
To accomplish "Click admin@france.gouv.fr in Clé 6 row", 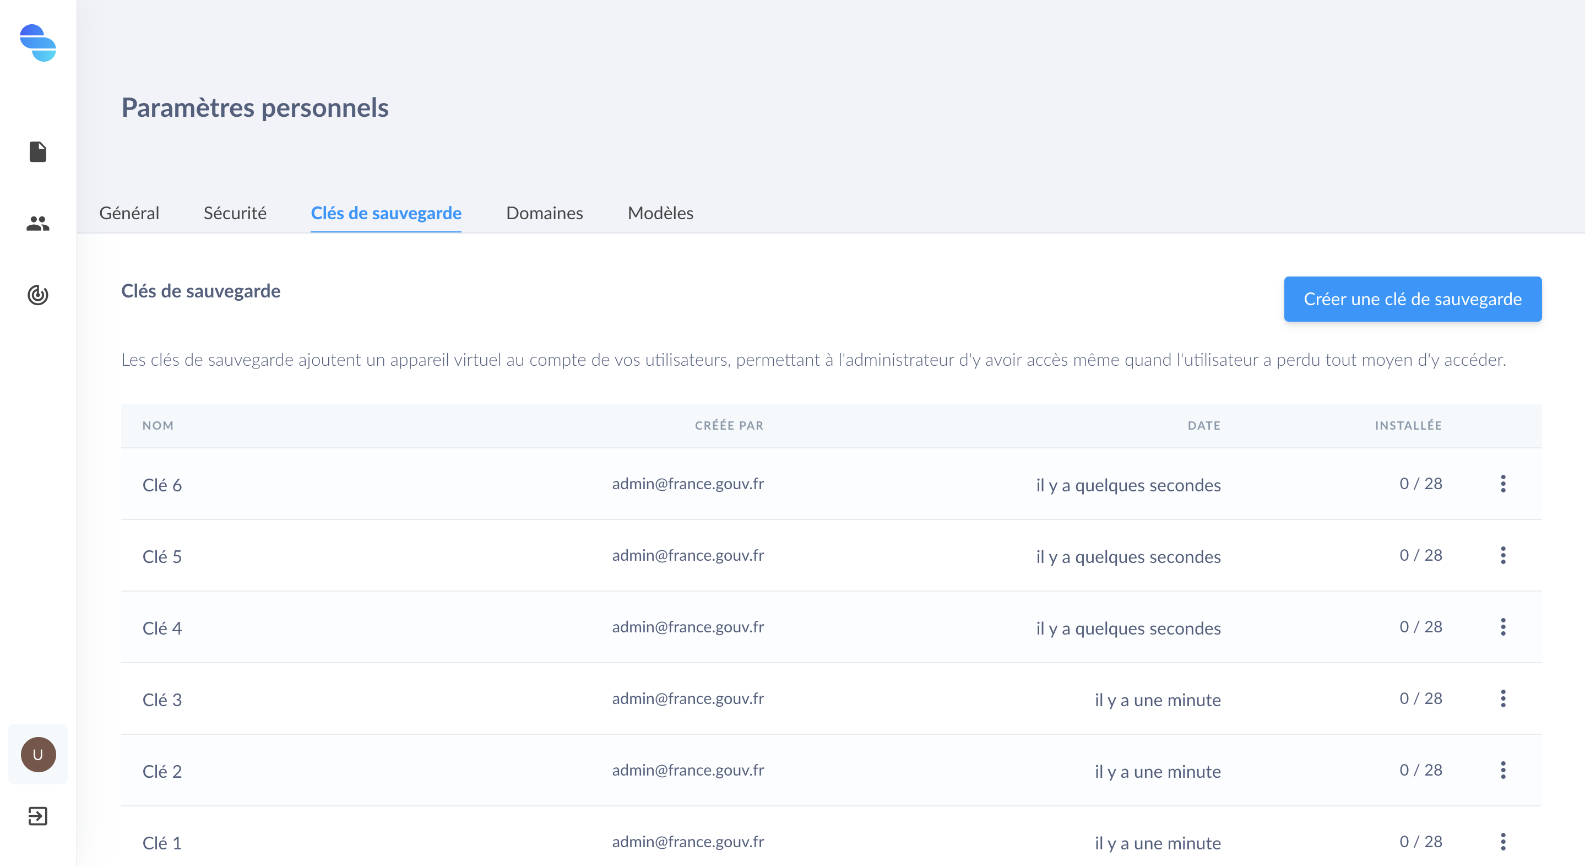I will [688, 484].
